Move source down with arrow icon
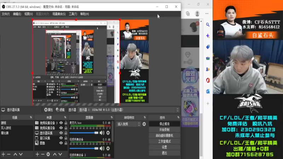283x159 pixels. click(x=60, y=154)
